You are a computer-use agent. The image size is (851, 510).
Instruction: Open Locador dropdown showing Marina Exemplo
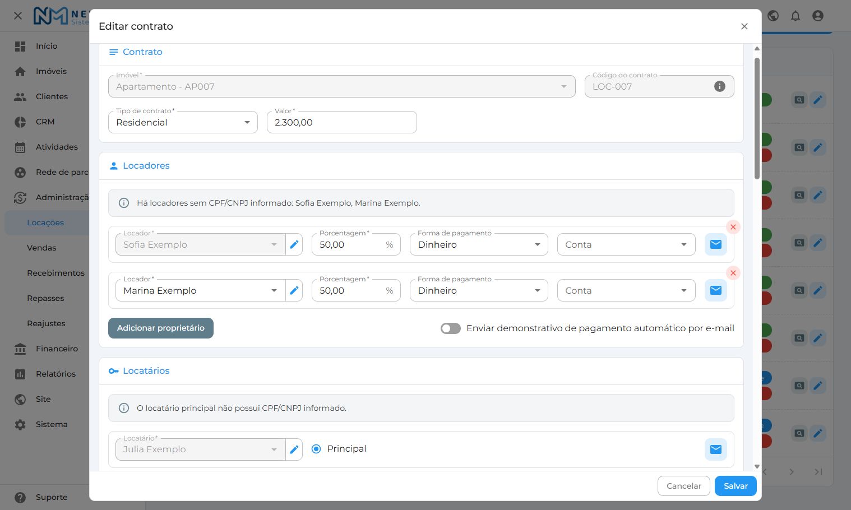tap(201, 290)
